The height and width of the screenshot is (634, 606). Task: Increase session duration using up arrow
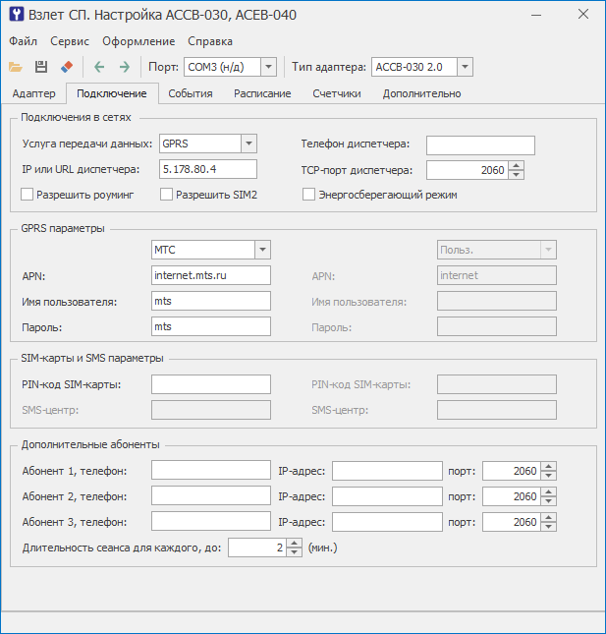294,542
